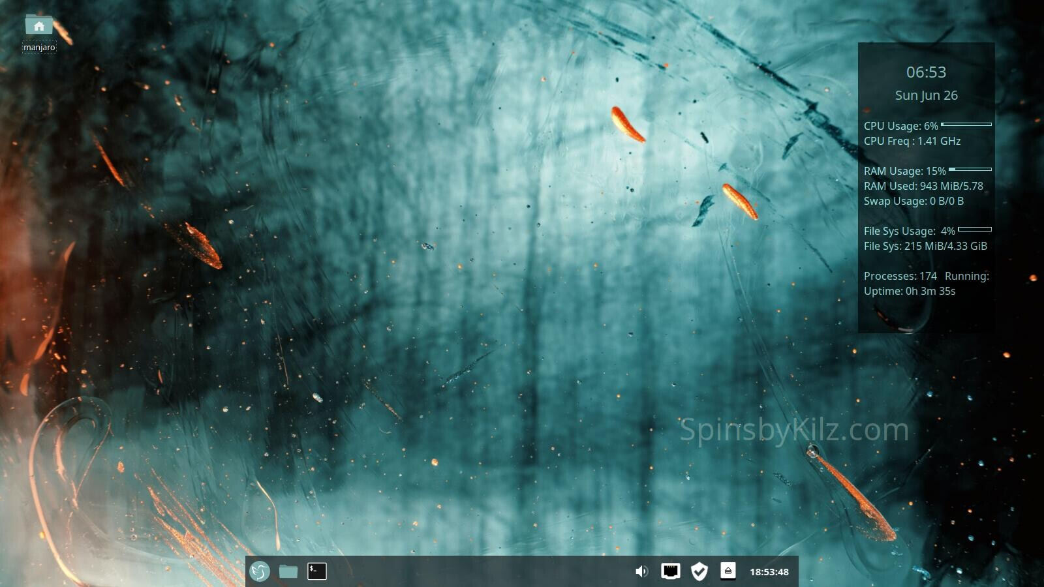Open the terminal emulator launcher
This screenshot has width=1044, height=587.
tap(317, 571)
